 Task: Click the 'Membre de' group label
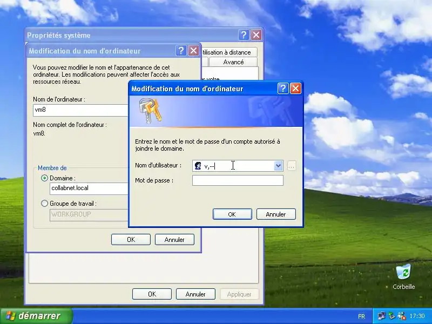click(x=52, y=168)
